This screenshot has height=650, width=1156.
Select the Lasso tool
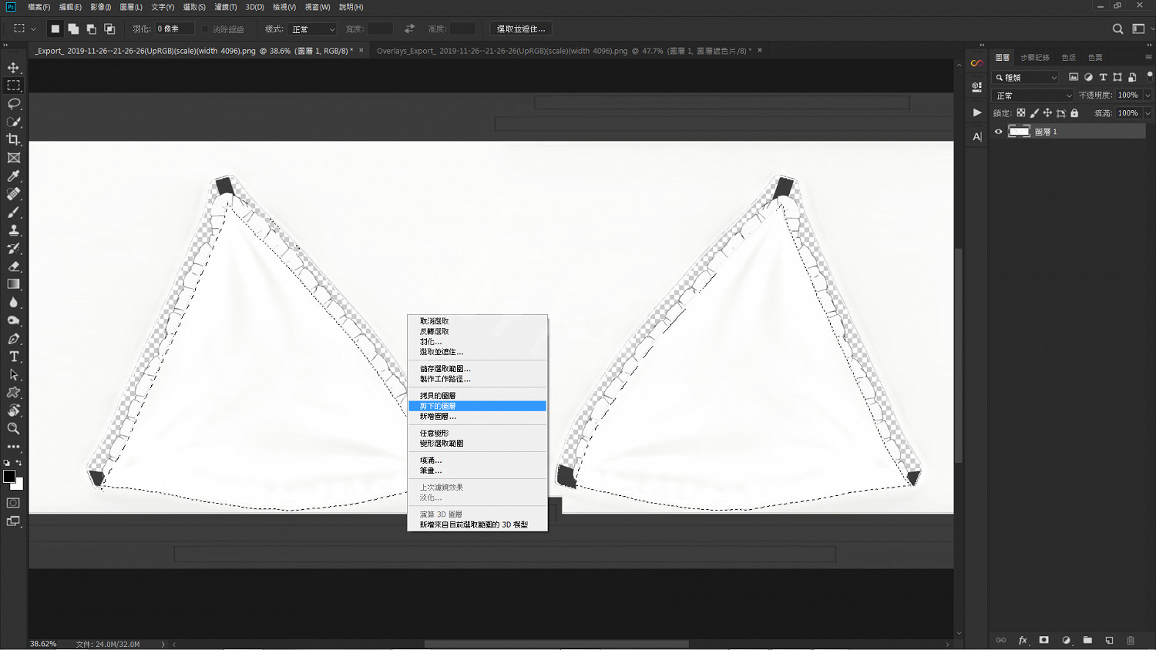click(x=14, y=103)
